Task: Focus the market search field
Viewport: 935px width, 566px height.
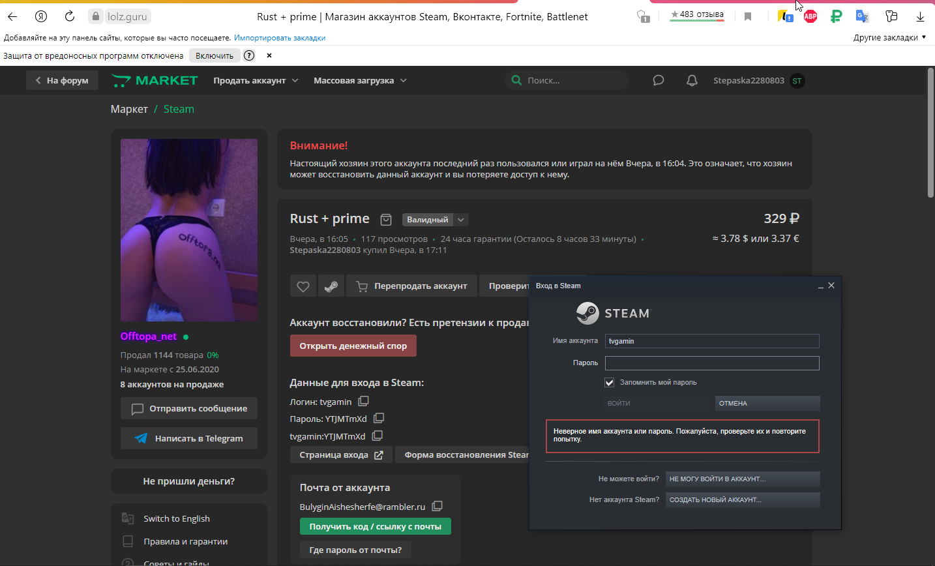Action: (567, 80)
